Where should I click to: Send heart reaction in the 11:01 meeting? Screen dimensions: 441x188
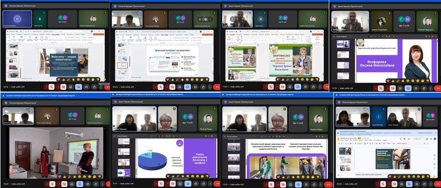(x=278, y=79)
